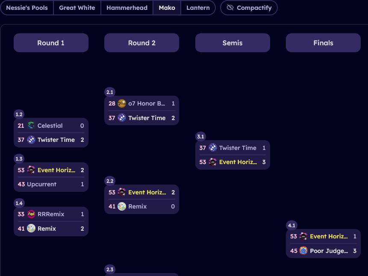The width and height of the screenshot is (368, 276).
Task: Click the Finals column header
Action: pyautogui.click(x=323, y=43)
